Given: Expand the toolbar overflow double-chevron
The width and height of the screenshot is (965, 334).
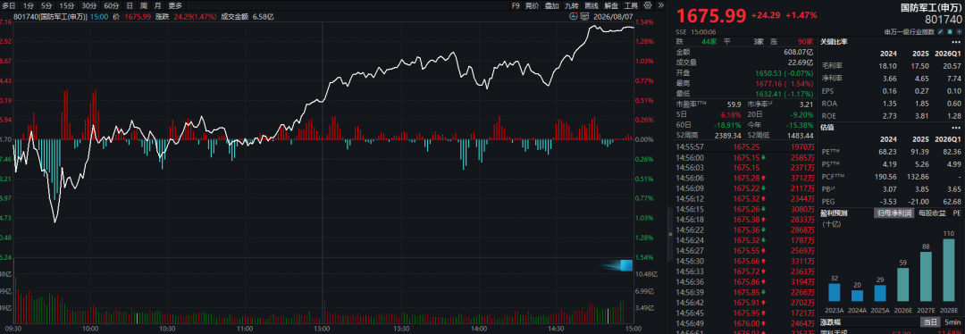Looking at the screenshot, I should pos(660,5).
